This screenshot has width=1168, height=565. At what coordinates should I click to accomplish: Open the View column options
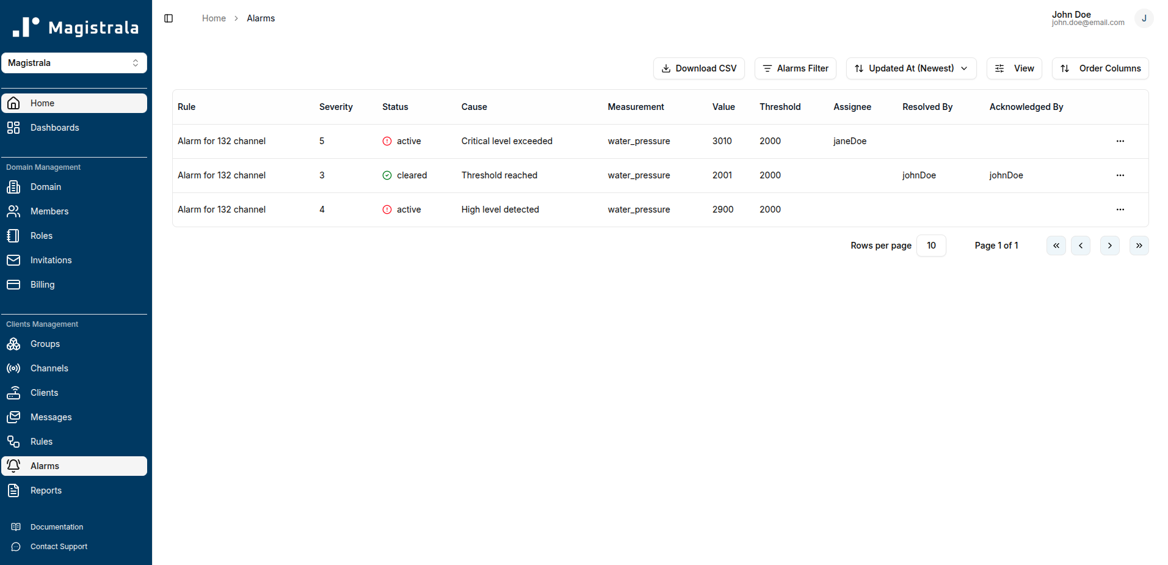point(1014,68)
